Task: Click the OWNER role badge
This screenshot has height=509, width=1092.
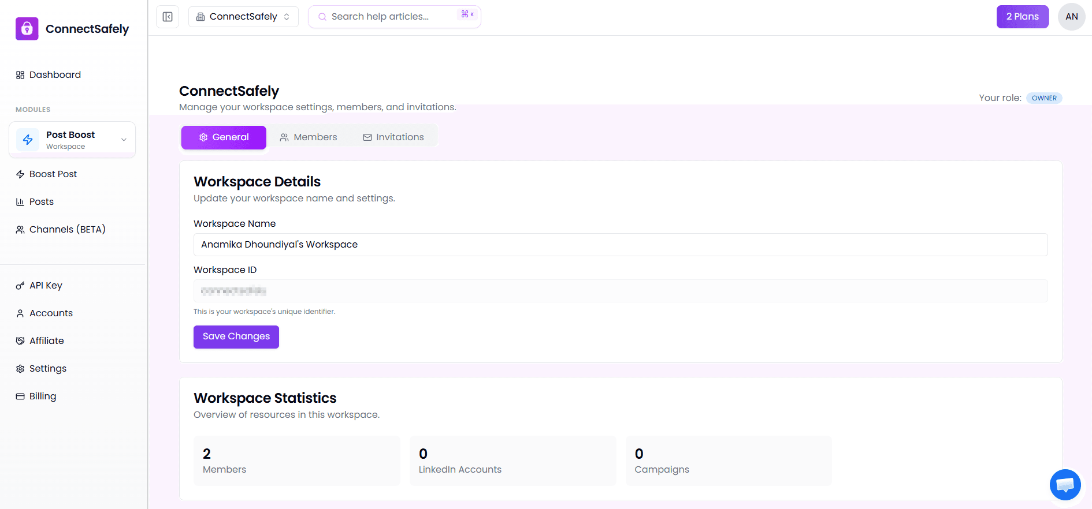Action: 1044,98
